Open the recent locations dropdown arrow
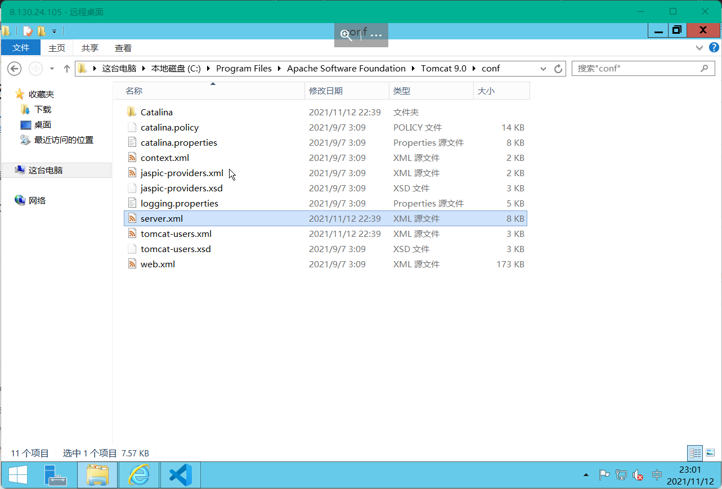Image resolution: width=722 pixels, height=489 pixels. 52,69
